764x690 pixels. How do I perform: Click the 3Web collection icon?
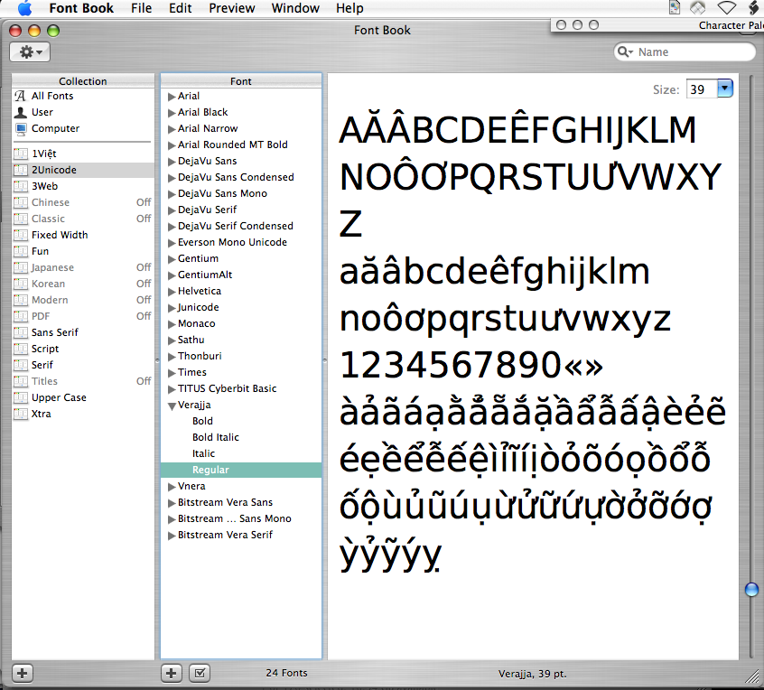(21, 186)
